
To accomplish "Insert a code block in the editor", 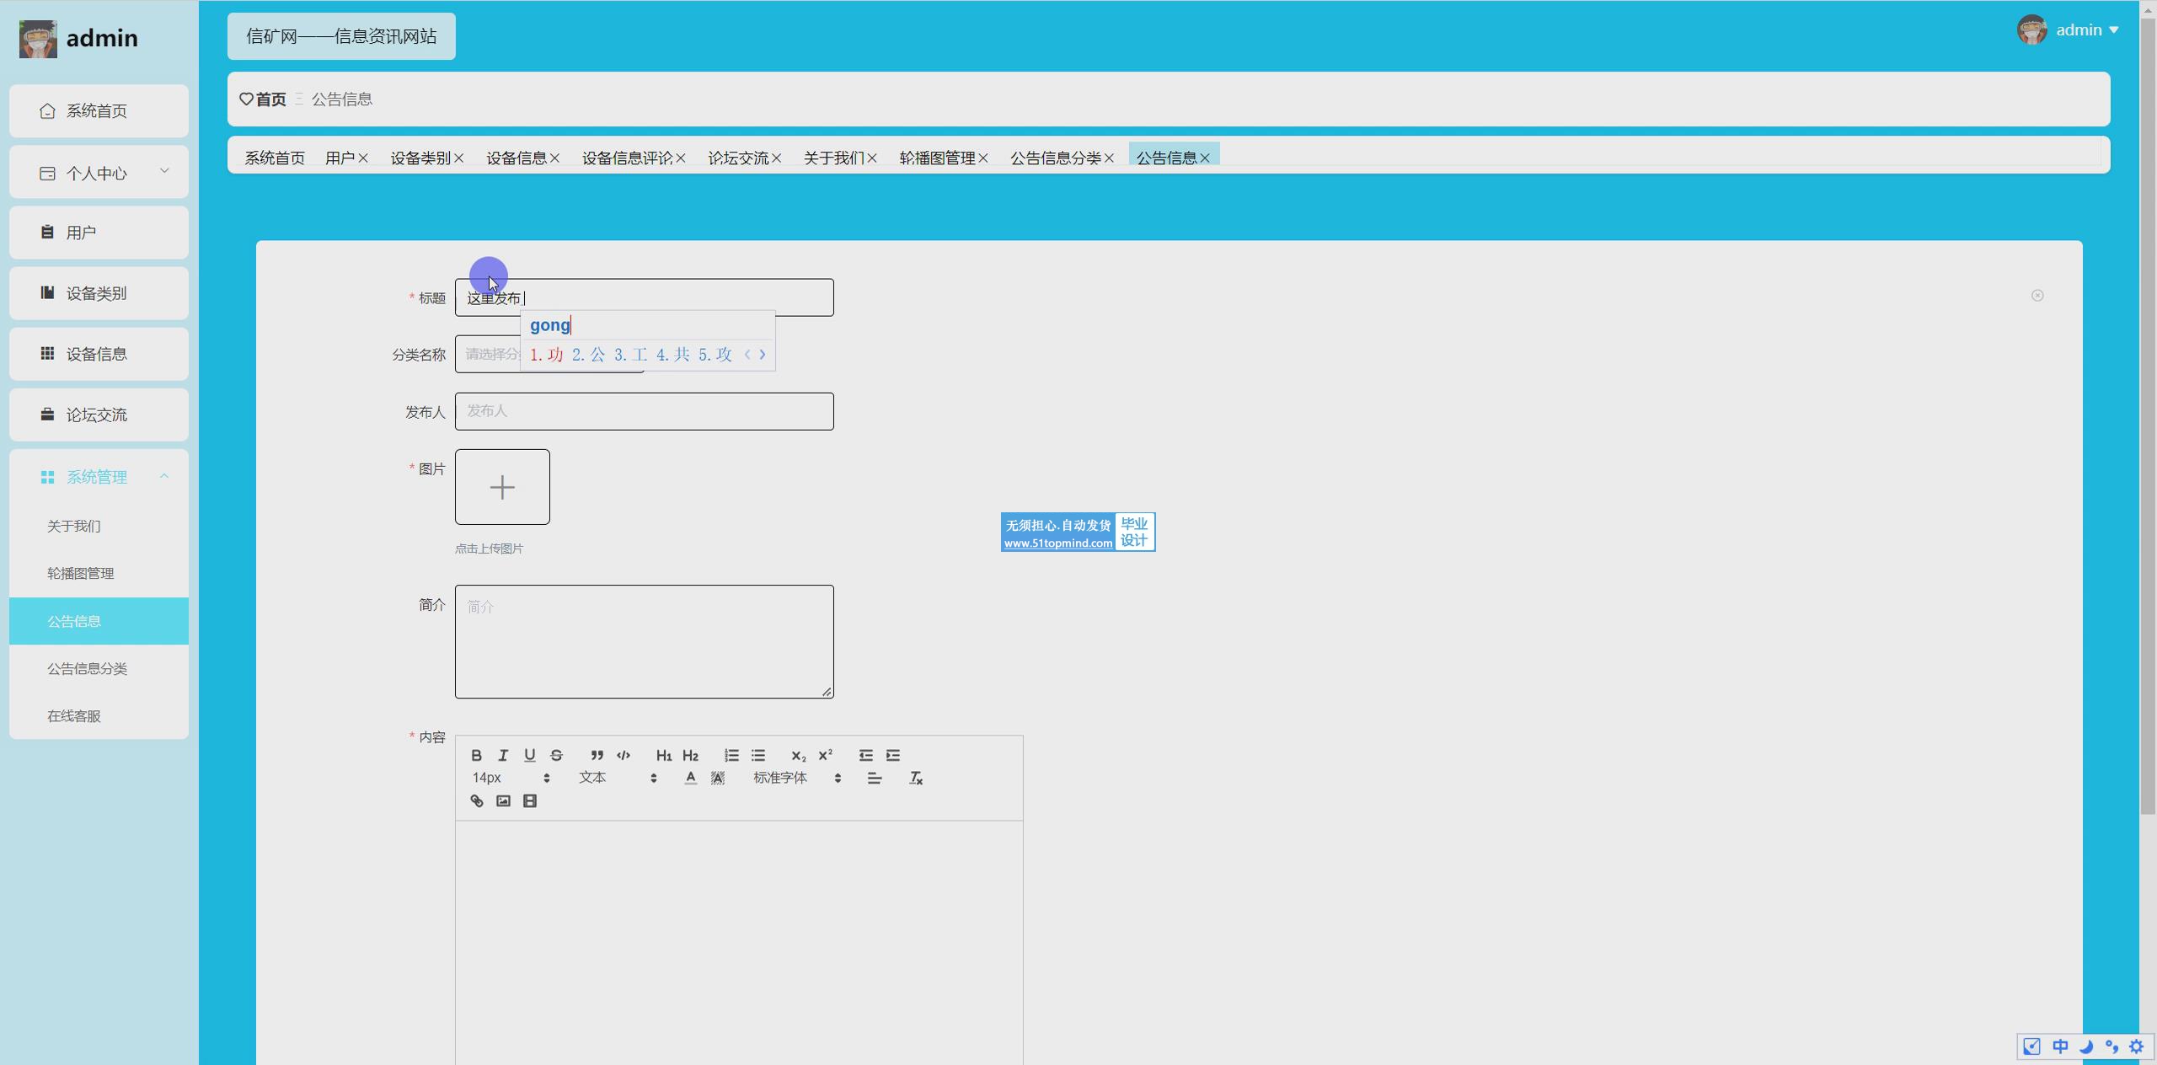I will (x=624, y=755).
